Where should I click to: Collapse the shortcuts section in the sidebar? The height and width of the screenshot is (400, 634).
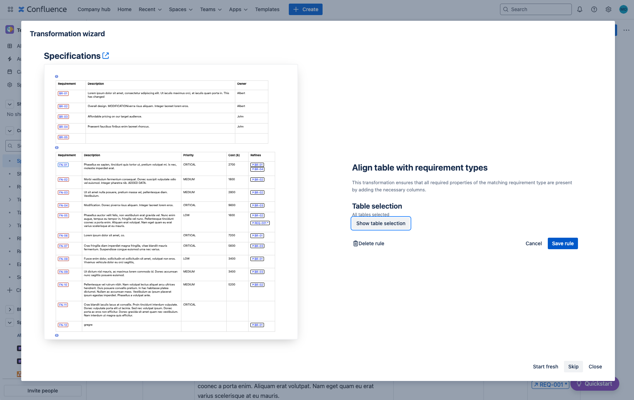pos(10,104)
